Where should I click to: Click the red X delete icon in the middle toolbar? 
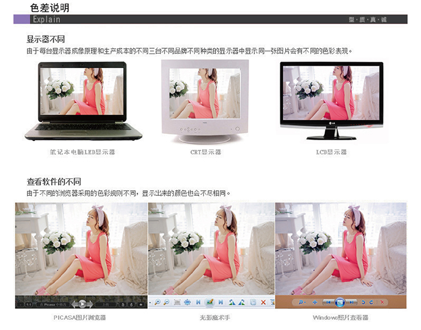pos(263,302)
